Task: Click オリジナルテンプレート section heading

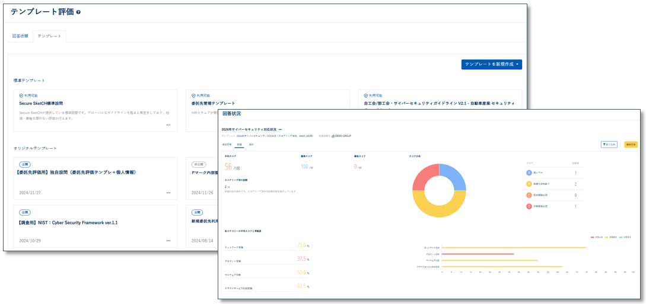Action: tap(35, 148)
